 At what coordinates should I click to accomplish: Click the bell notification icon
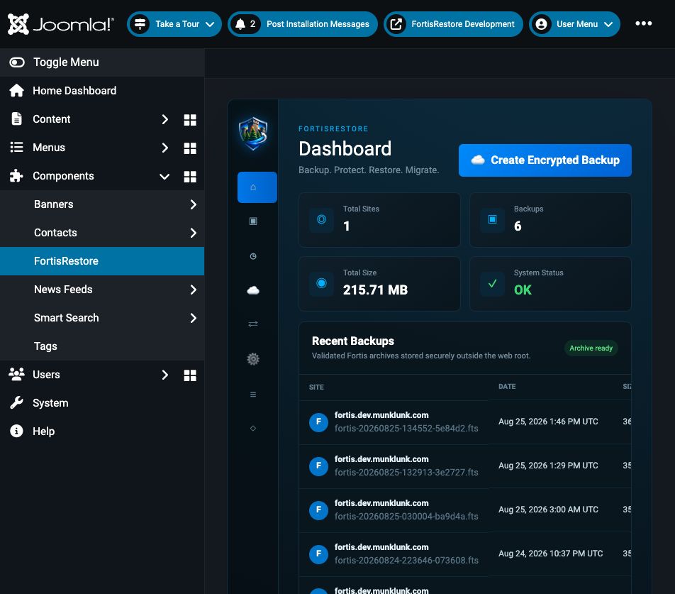[240, 24]
